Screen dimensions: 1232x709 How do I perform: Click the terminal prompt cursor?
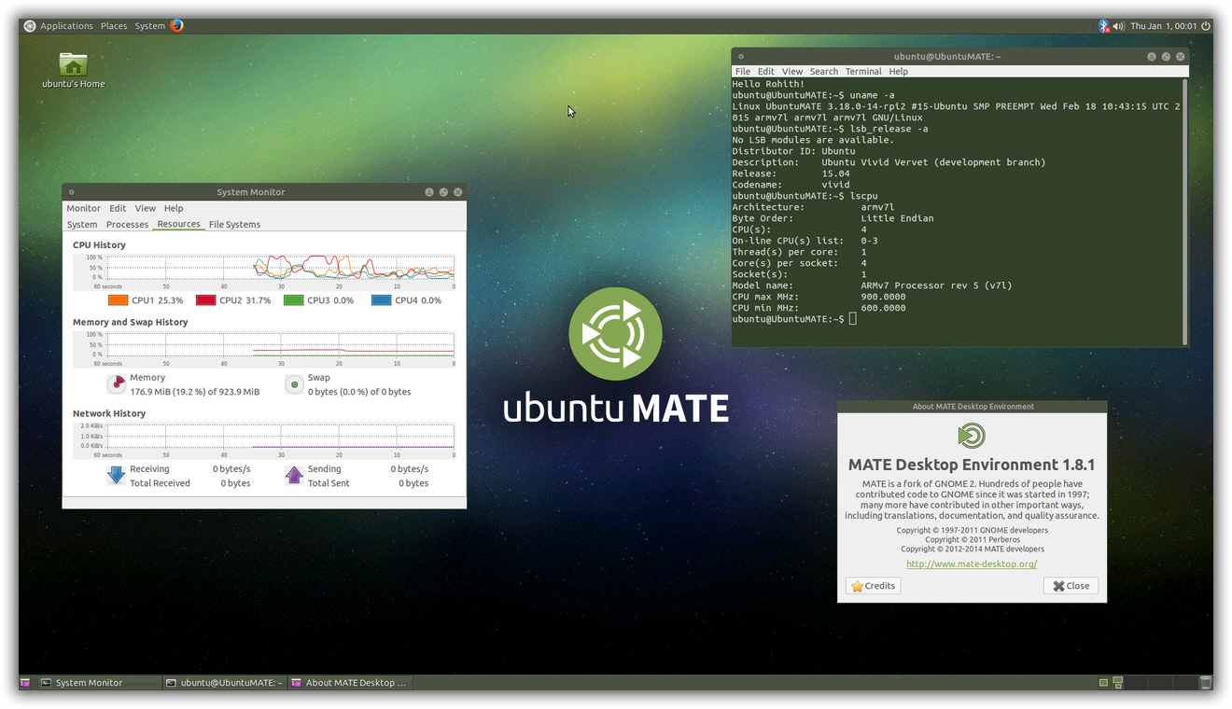tap(852, 319)
